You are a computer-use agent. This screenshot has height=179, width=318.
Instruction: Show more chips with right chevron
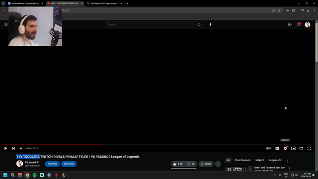pos(287,160)
